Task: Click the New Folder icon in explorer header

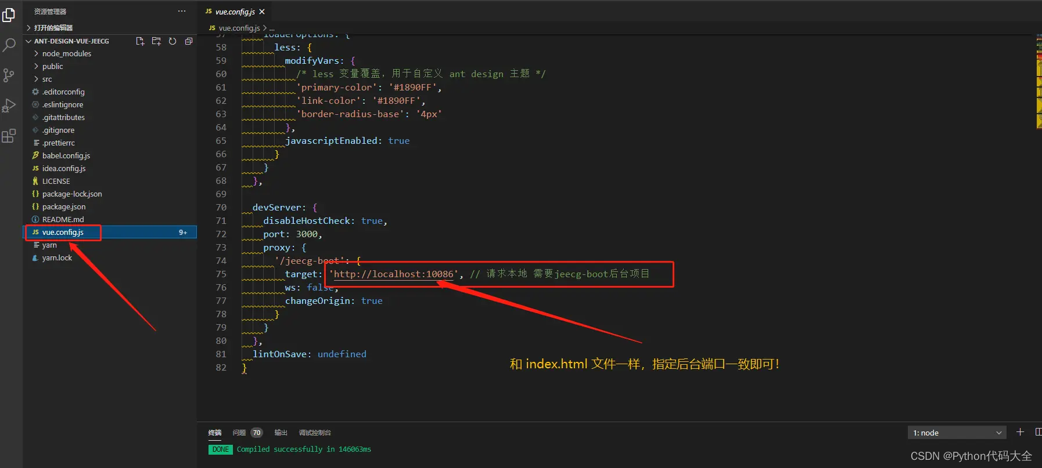Action: [156, 41]
